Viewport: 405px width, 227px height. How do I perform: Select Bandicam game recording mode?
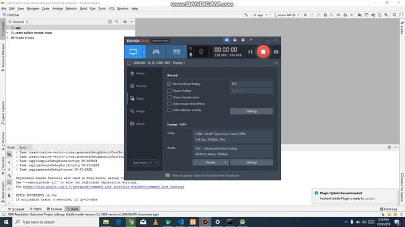(x=156, y=52)
